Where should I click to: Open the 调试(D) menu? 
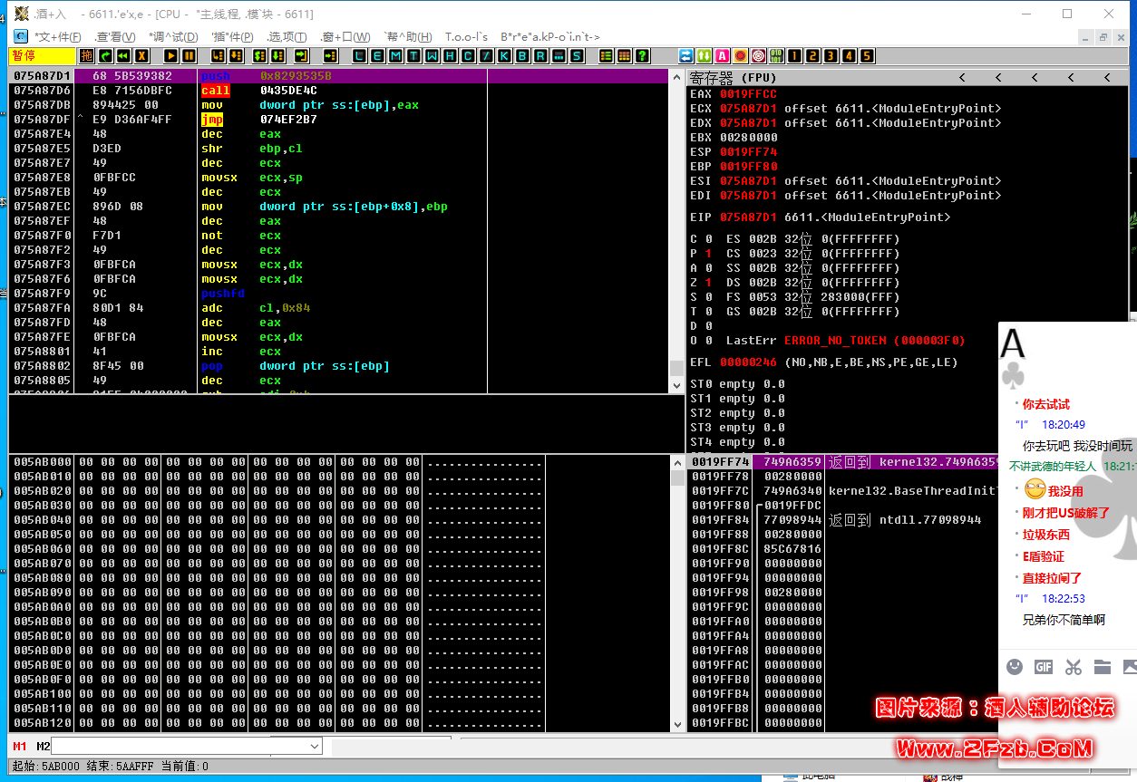click(172, 37)
